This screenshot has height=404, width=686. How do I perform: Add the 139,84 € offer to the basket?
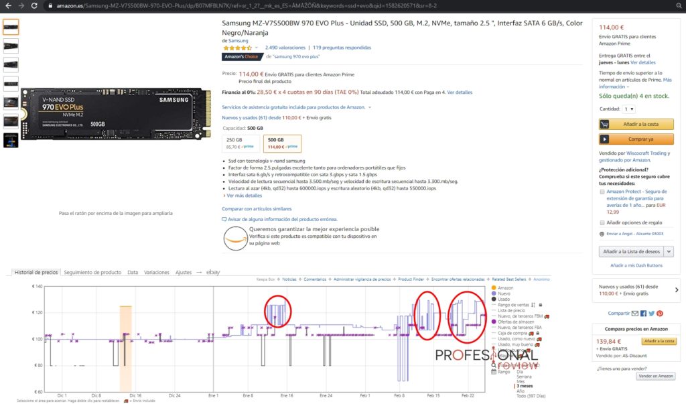coord(659,341)
